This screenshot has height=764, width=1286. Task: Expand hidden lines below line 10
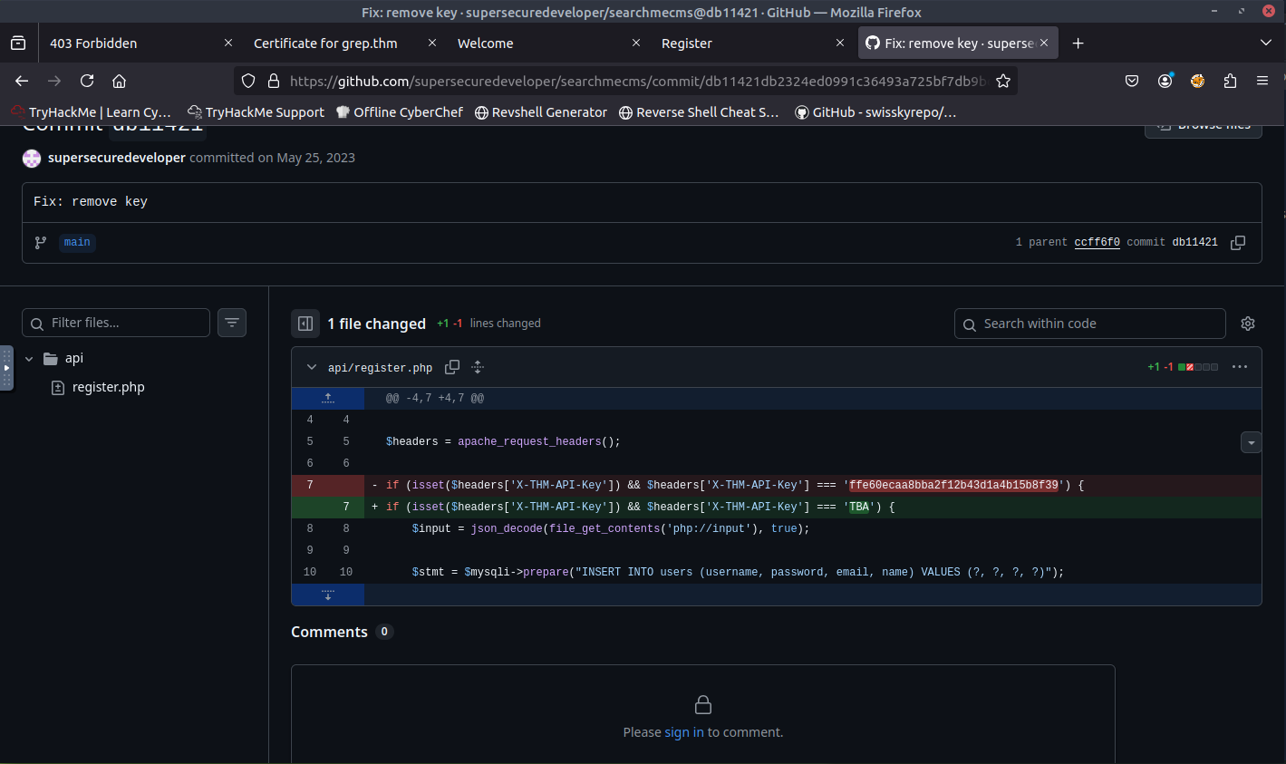[328, 595]
